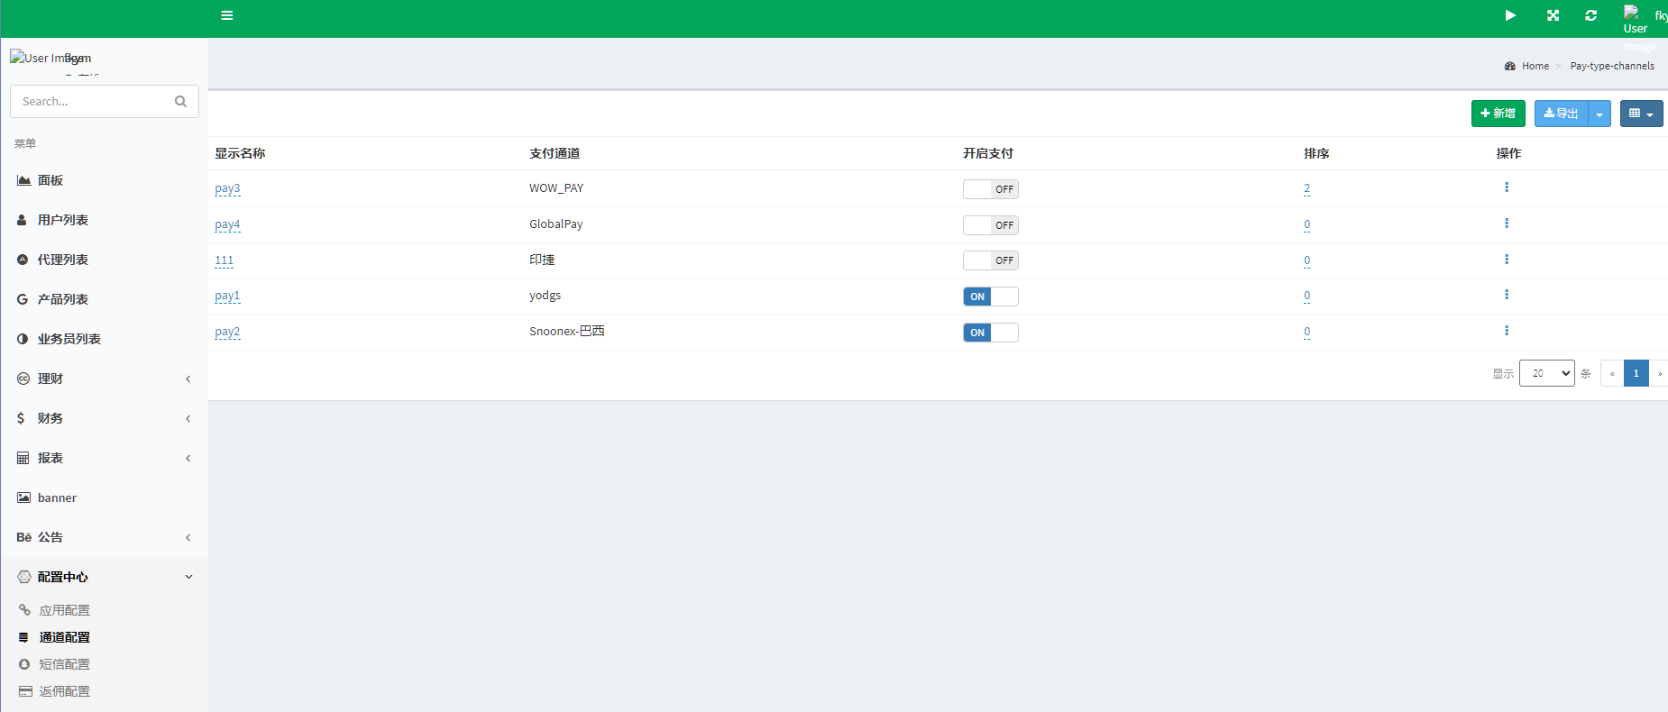Click the pay4 display name link
Image resolution: width=1668 pixels, height=712 pixels.
tap(227, 224)
